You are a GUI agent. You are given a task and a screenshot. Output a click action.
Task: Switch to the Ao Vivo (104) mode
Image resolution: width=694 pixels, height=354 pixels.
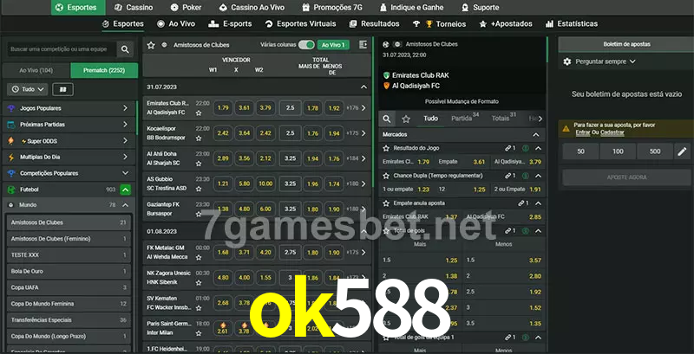click(x=36, y=70)
